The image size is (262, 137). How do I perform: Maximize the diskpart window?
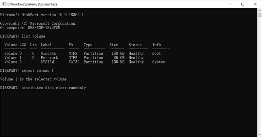[243, 4]
